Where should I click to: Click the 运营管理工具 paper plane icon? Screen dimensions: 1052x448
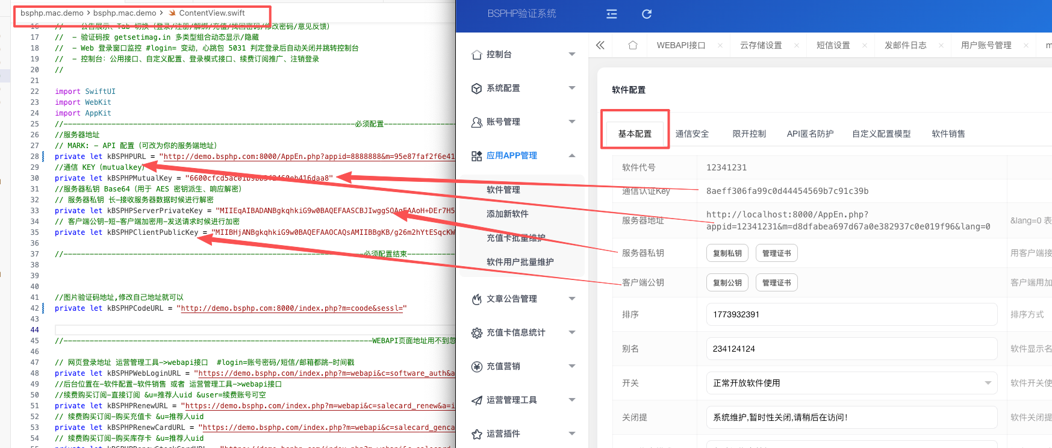(x=476, y=400)
